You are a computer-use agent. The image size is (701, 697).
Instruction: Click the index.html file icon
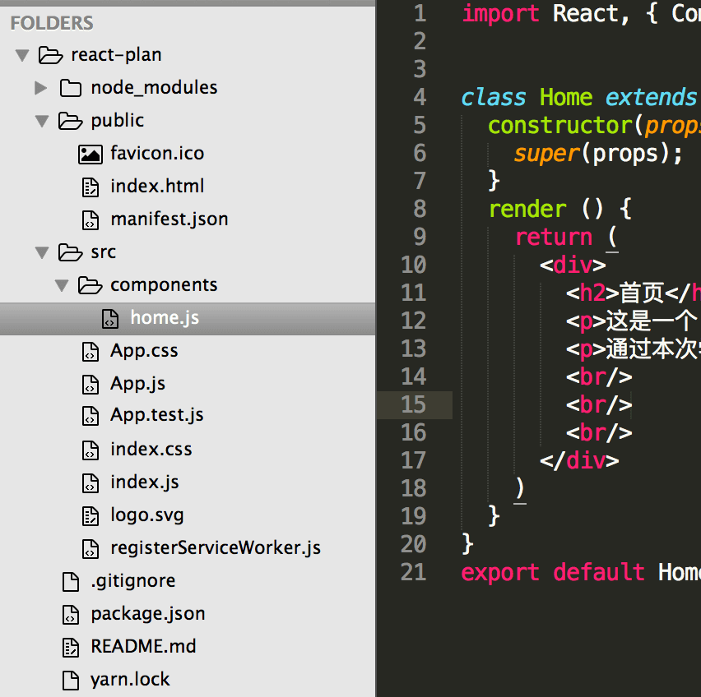point(91,186)
